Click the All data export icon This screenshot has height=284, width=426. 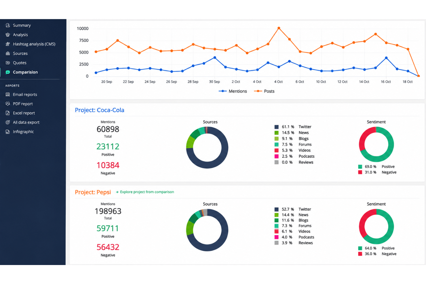pos(8,122)
